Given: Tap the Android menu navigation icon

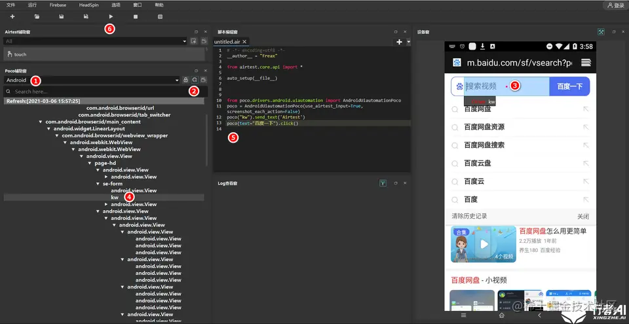Looking at the screenshot, I should coord(464,315).
